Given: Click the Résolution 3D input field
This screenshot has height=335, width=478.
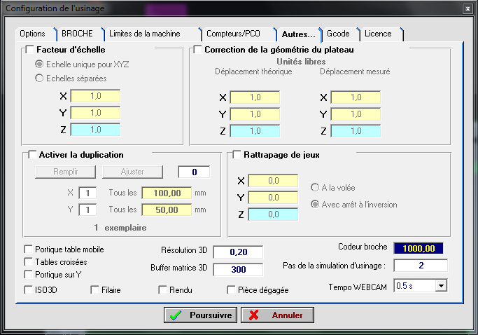Looking at the screenshot, I should (237, 252).
